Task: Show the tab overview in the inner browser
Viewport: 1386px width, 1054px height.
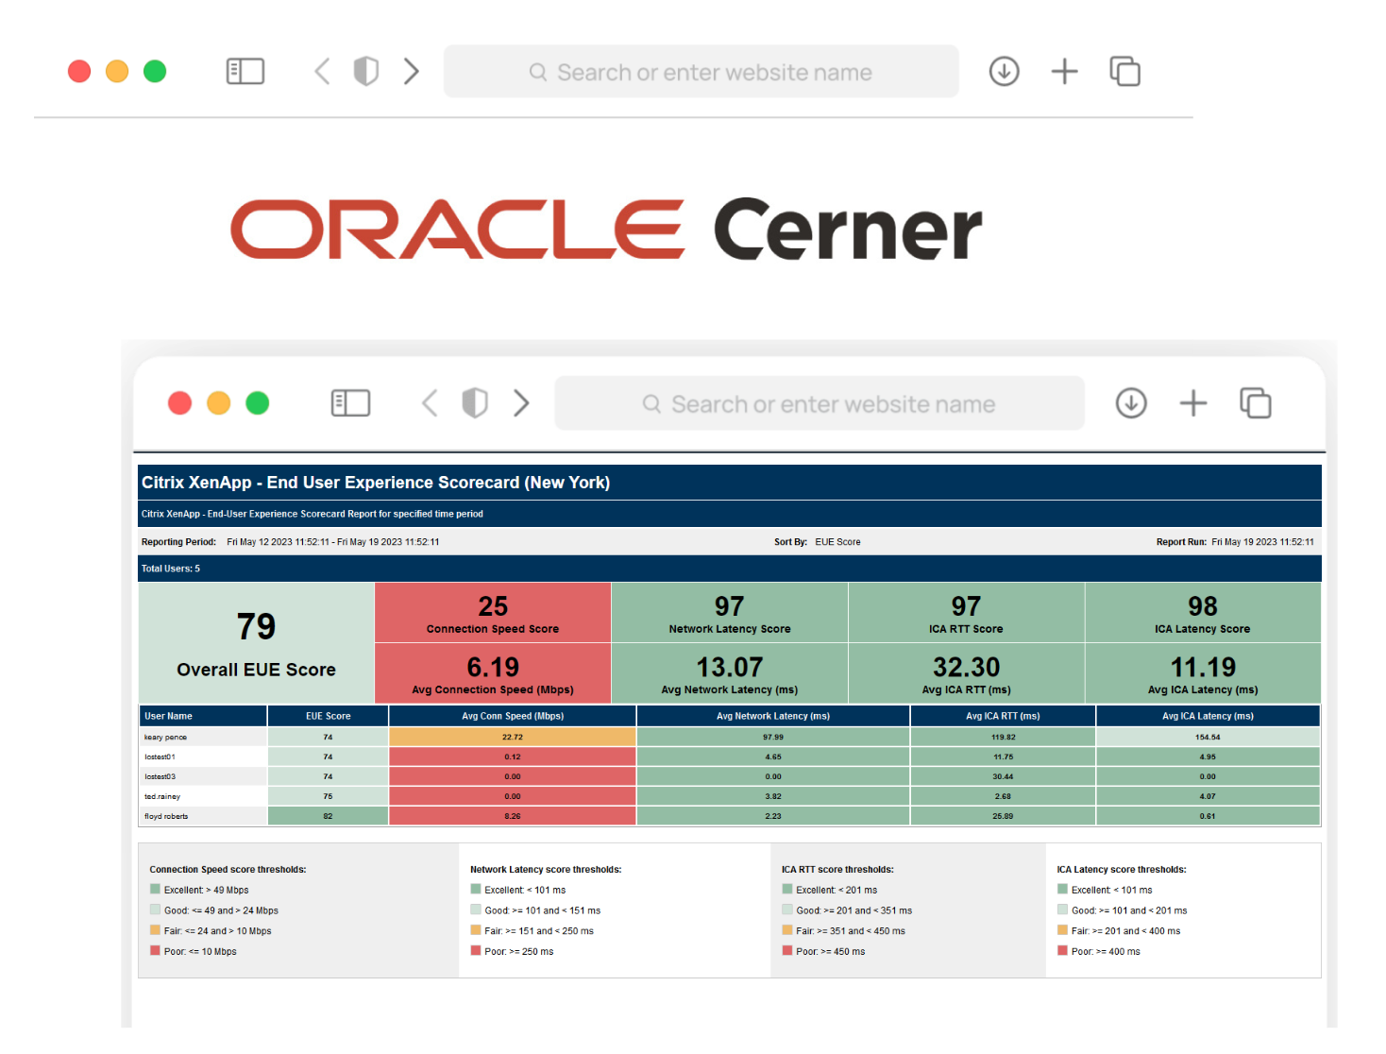Action: pos(1256,403)
